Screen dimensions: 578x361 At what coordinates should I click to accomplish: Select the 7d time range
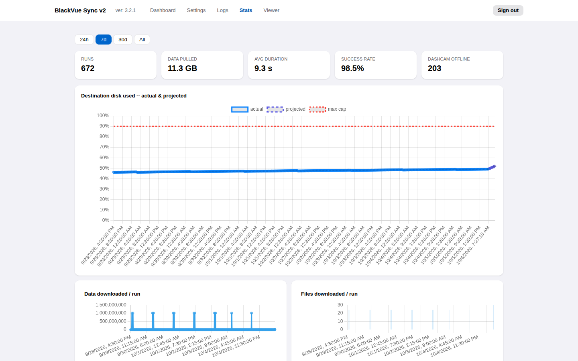[104, 40]
